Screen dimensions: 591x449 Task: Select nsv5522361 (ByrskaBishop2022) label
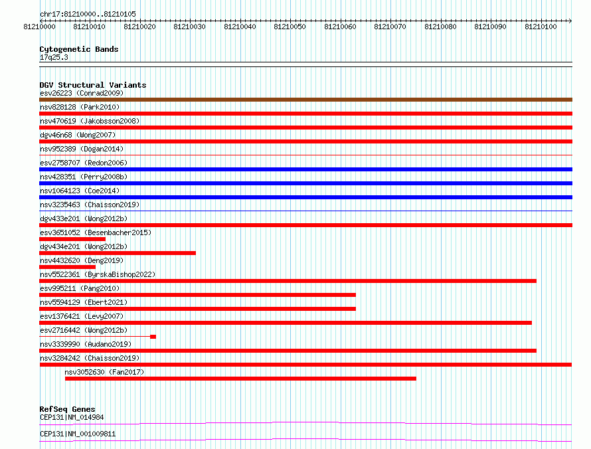98,274
